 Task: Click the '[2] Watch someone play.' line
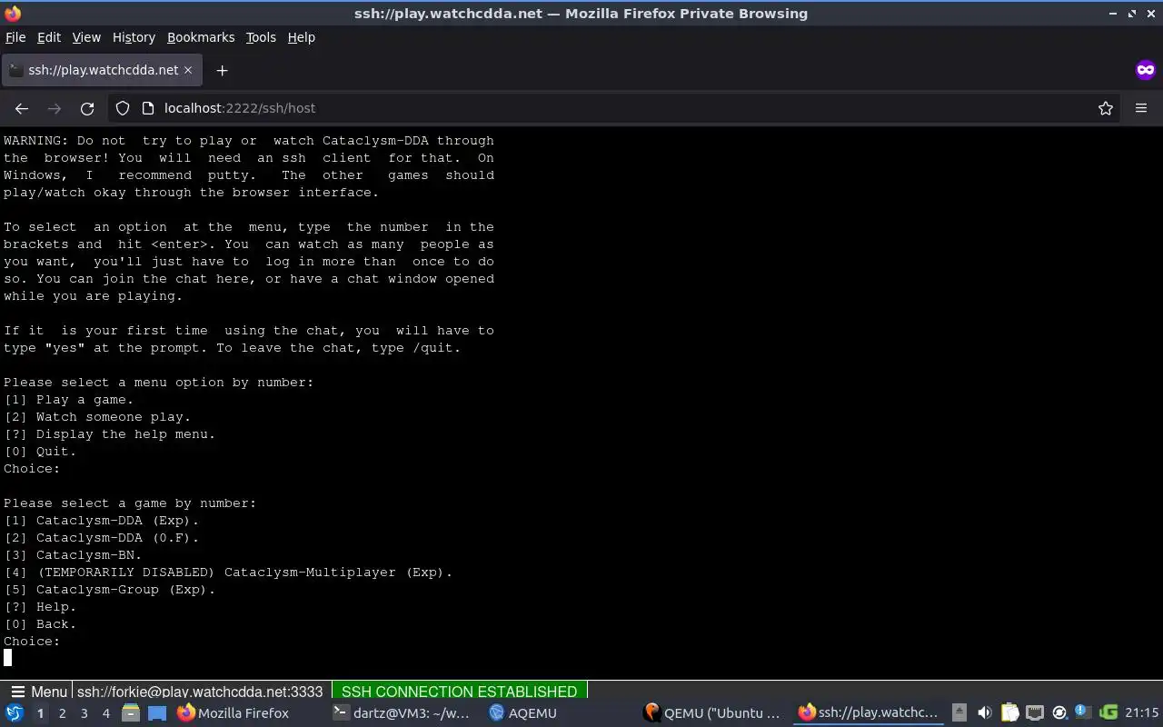tap(98, 417)
